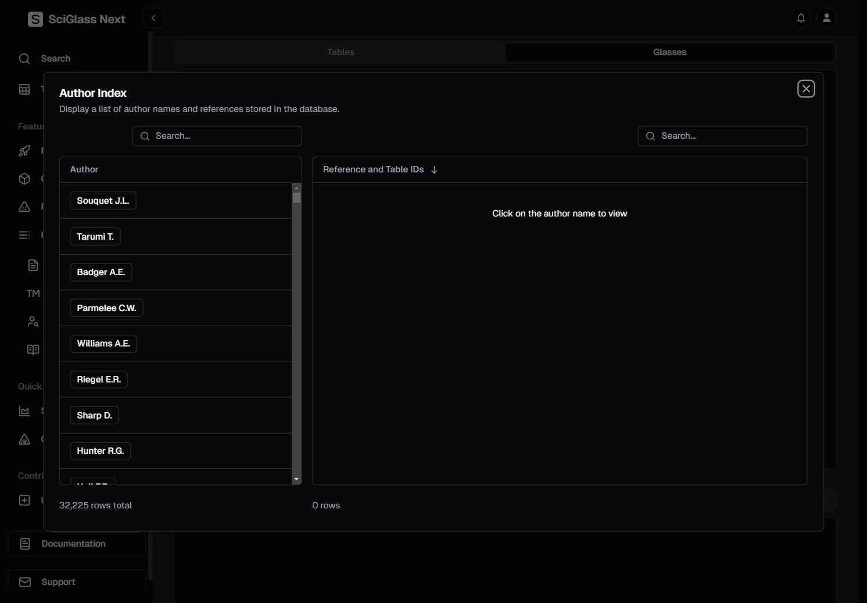This screenshot has height=603, width=867.
Task: Click the SciGlass Next logo icon
Action: (x=35, y=19)
